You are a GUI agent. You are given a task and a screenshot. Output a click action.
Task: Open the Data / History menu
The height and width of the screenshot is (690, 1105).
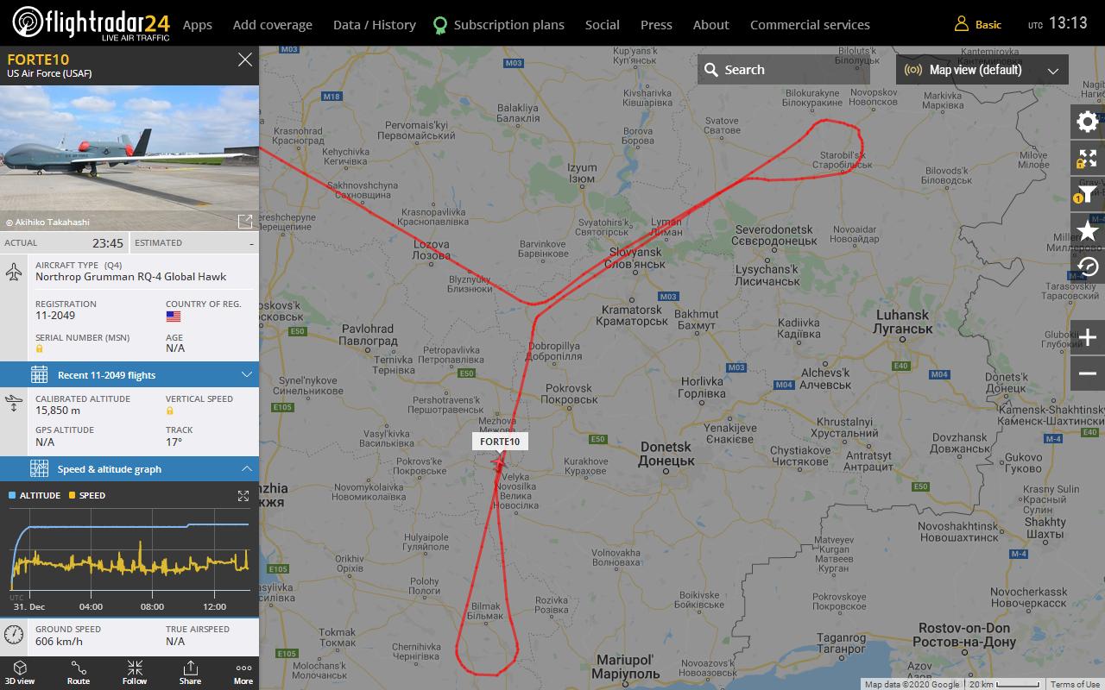[x=375, y=25]
